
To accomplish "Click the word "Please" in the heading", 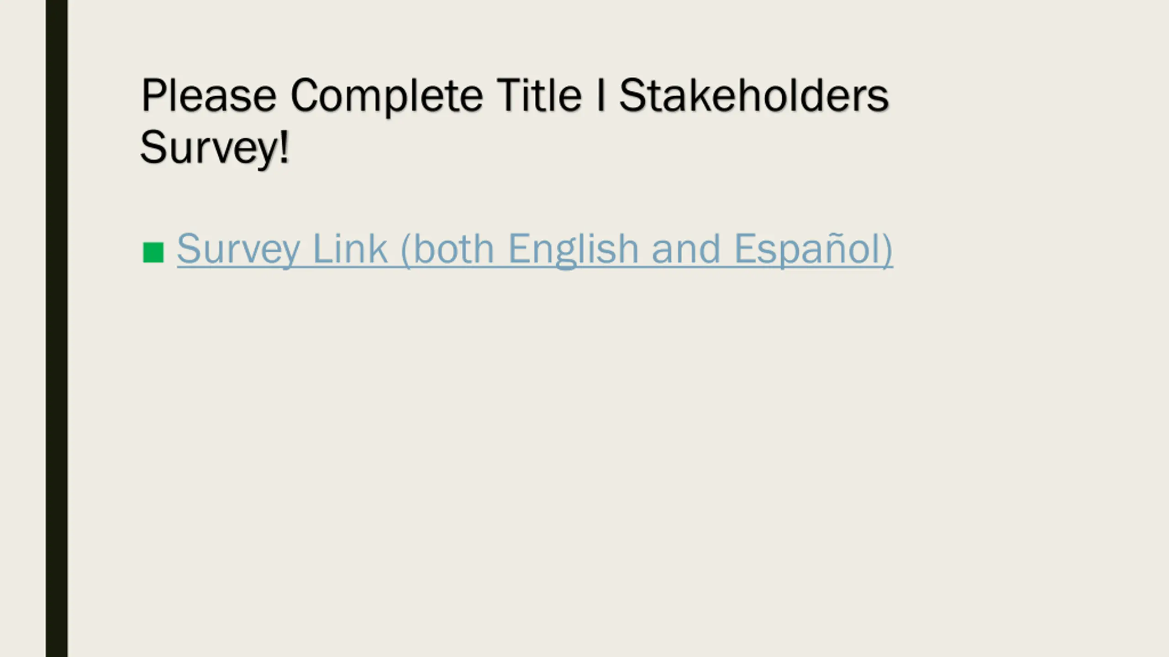I will [209, 95].
